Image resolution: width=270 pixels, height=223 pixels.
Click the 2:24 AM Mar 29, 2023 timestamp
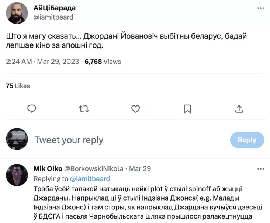pyautogui.click(x=42, y=62)
